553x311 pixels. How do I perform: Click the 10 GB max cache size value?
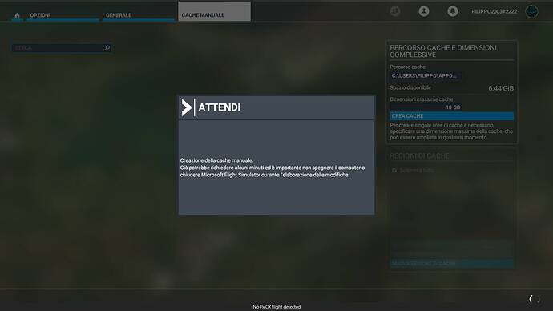pos(426,107)
